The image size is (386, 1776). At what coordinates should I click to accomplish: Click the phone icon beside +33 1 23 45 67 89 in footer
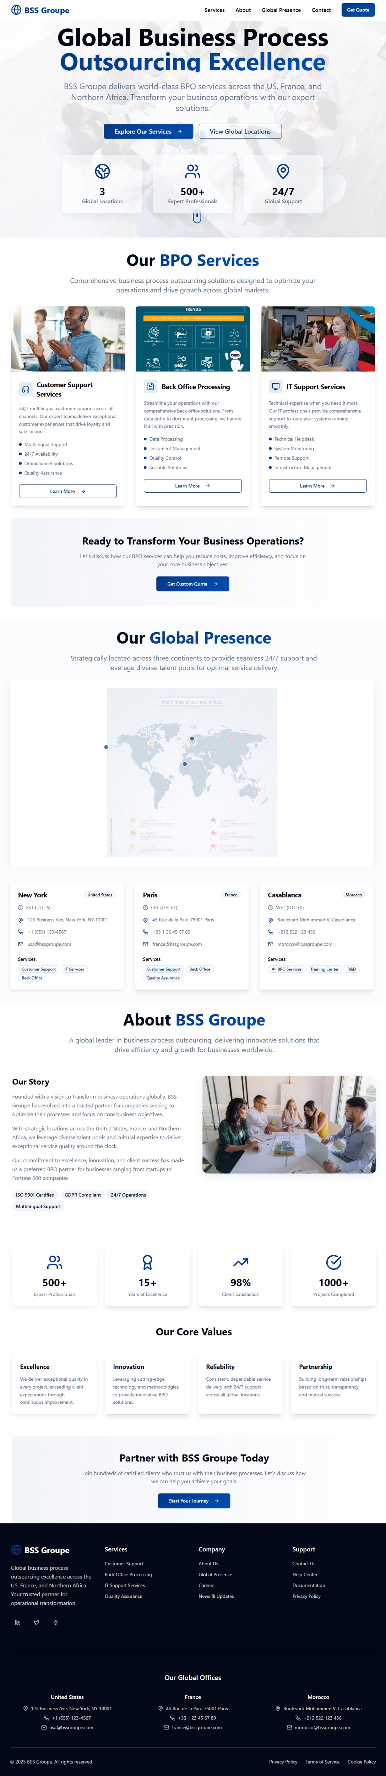coord(172,1718)
